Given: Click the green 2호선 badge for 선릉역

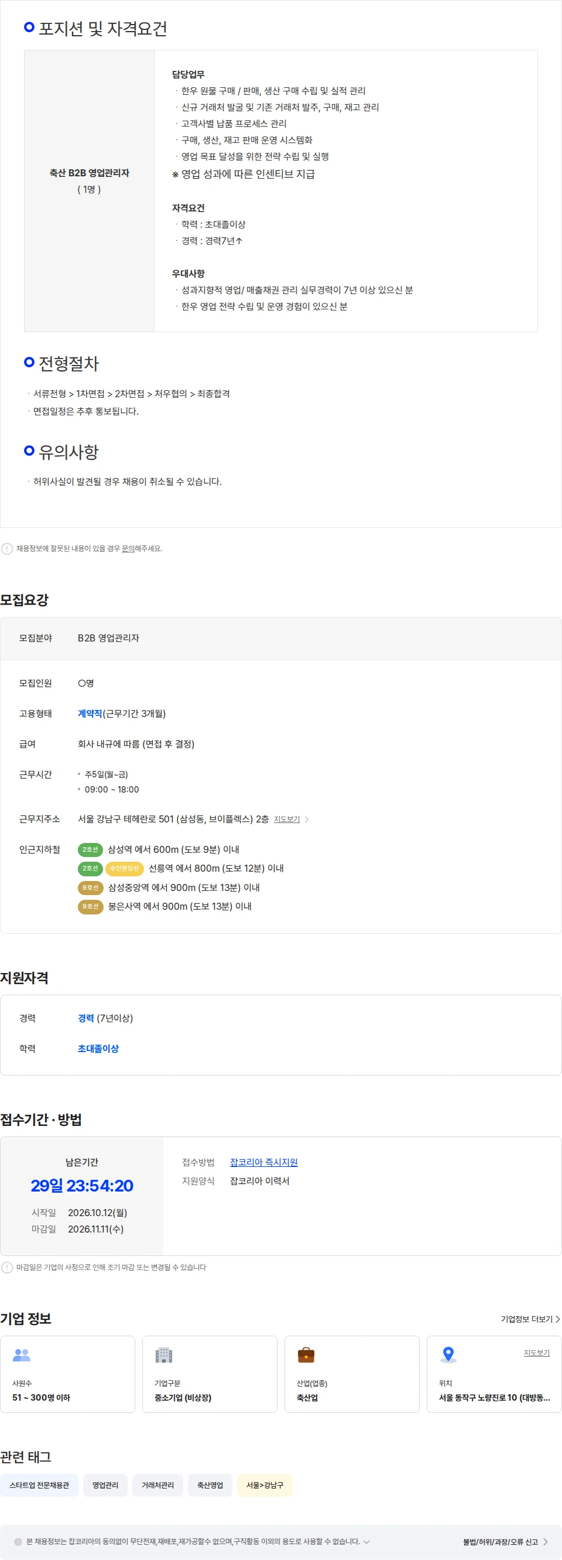Looking at the screenshot, I should 90,868.
